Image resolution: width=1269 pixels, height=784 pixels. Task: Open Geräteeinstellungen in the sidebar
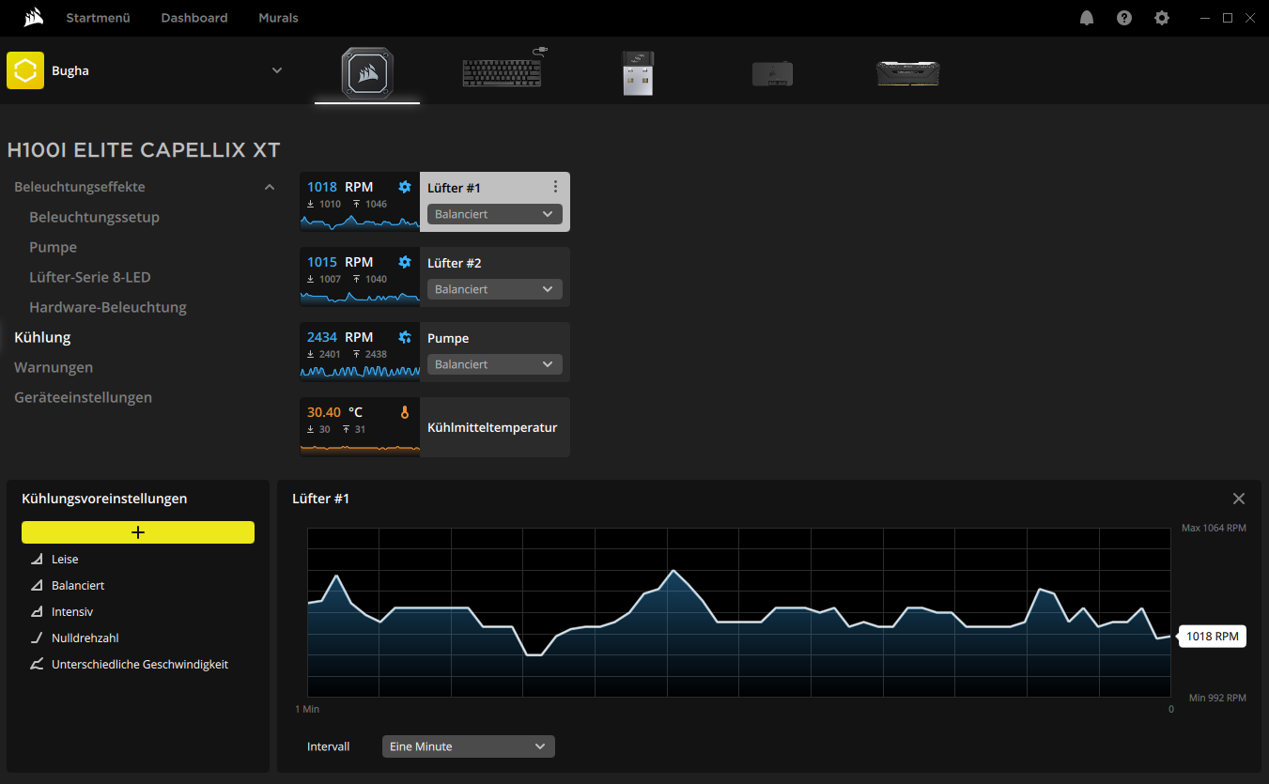tap(83, 397)
